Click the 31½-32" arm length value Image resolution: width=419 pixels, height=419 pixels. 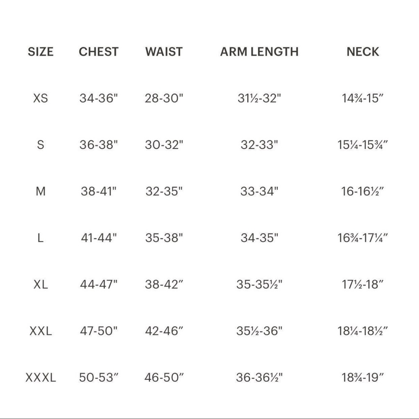259,98
